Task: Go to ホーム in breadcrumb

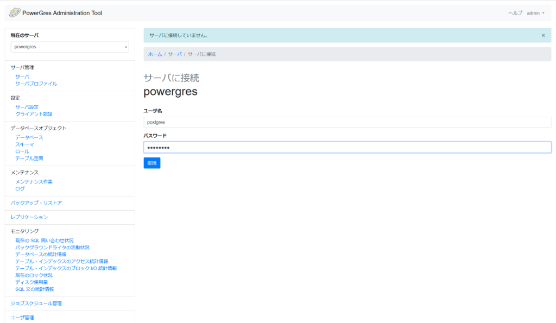Action: (x=155, y=54)
